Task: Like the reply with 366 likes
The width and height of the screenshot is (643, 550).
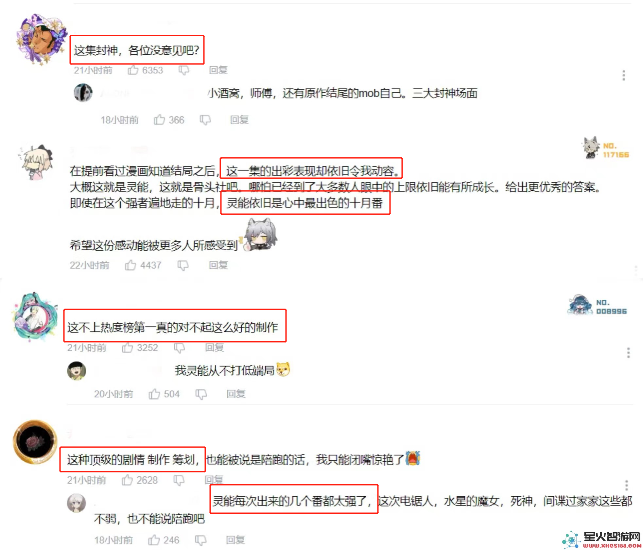Action: point(159,120)
